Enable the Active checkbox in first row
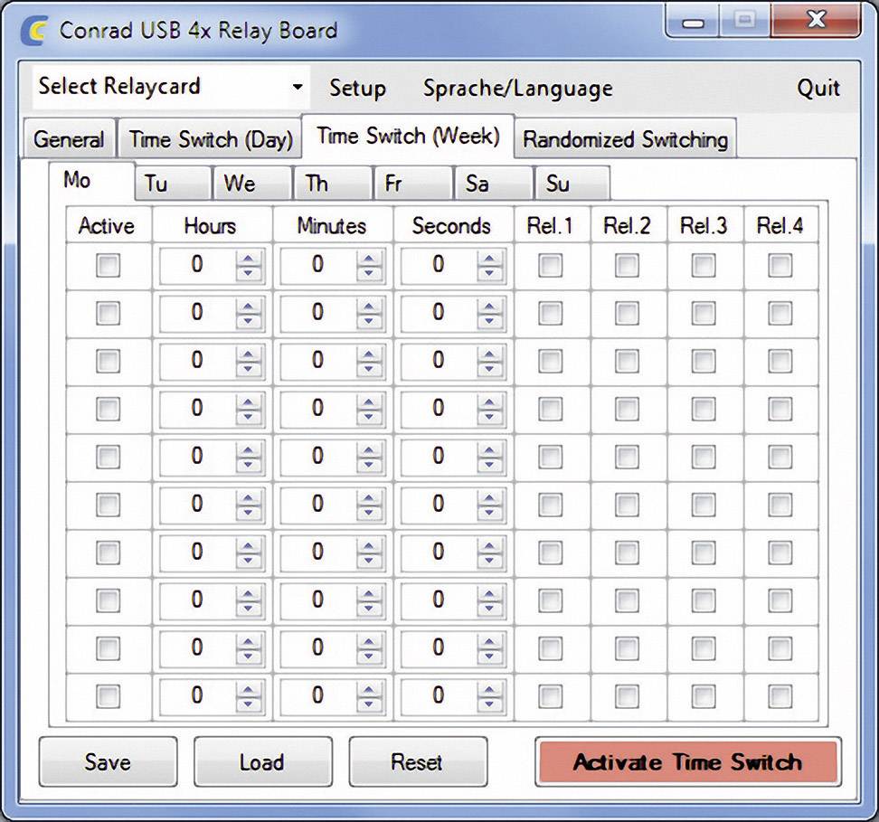The height and width of the screenshot is (822, 879). click(108, 265)
